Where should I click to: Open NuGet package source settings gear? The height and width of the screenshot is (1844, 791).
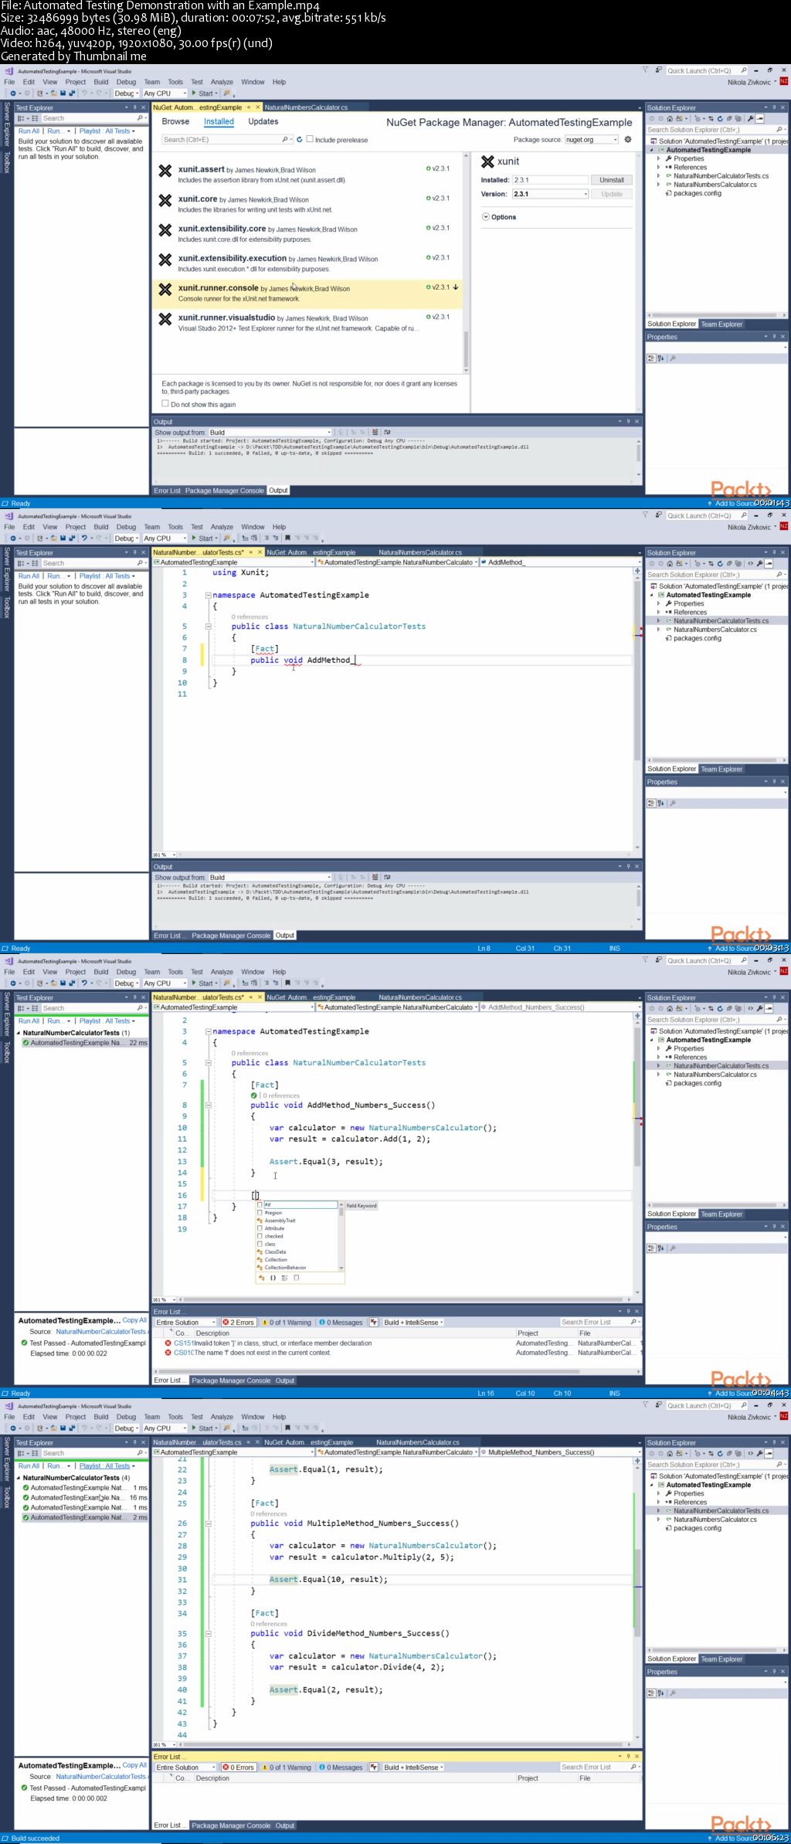pyautogui.click(x=628, y=140)
